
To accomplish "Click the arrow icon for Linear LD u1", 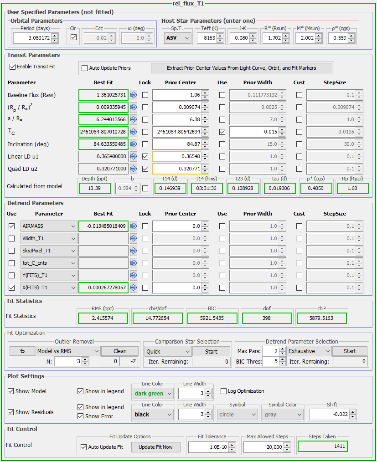I will (134, 157).
